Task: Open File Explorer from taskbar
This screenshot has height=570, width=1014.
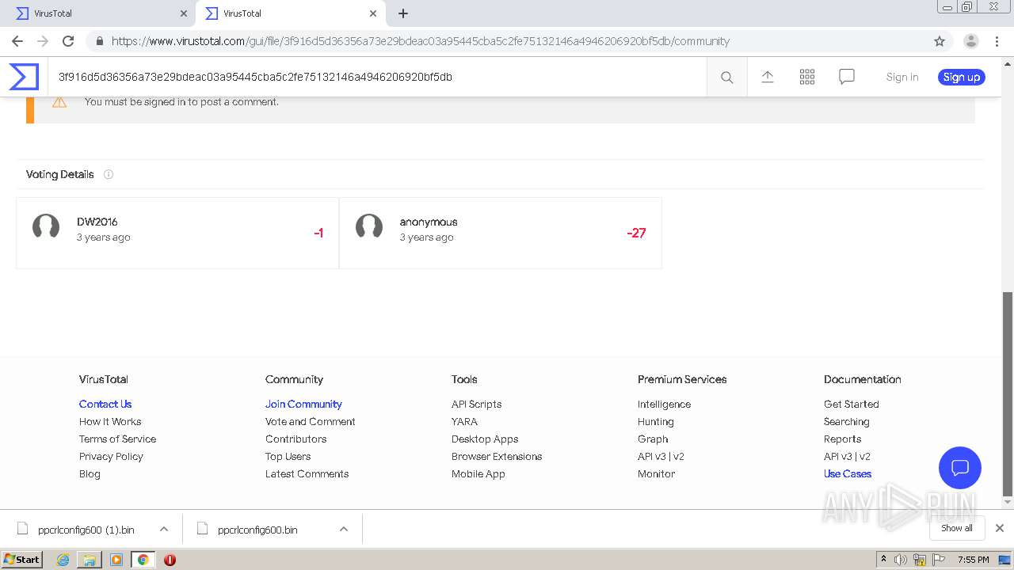Action: [90, 560]
